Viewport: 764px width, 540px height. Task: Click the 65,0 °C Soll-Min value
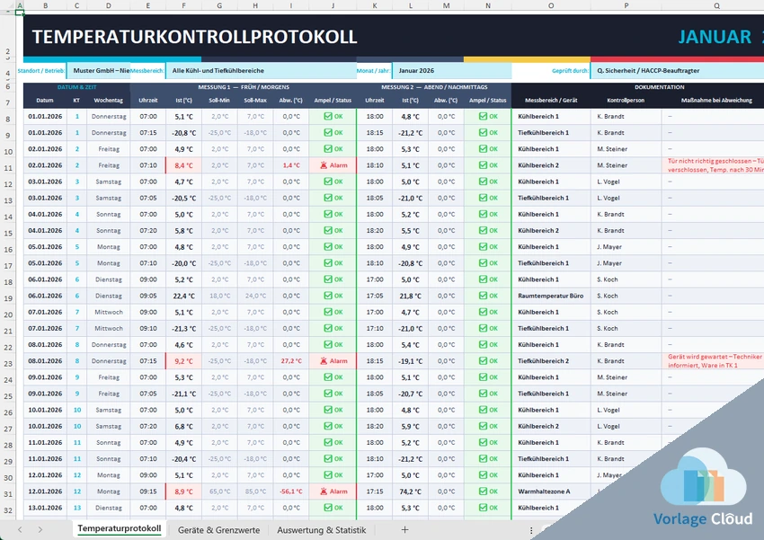(x=219, y=491)
